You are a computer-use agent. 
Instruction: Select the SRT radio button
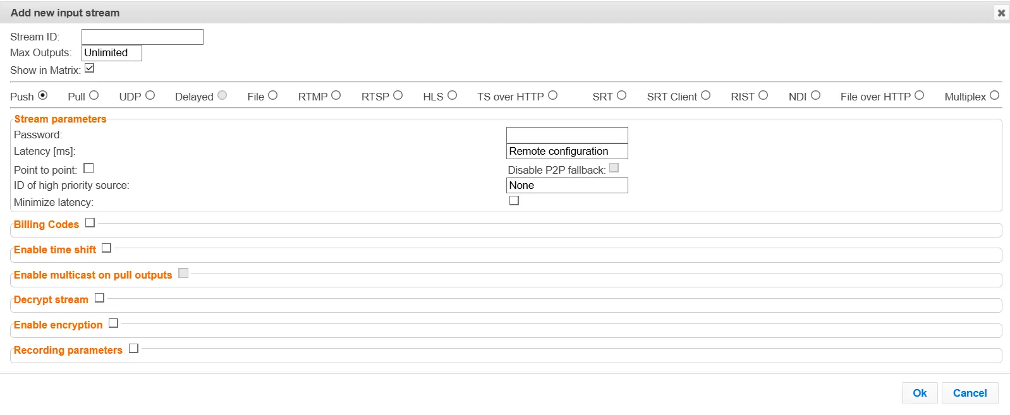(x=622, y=95)
